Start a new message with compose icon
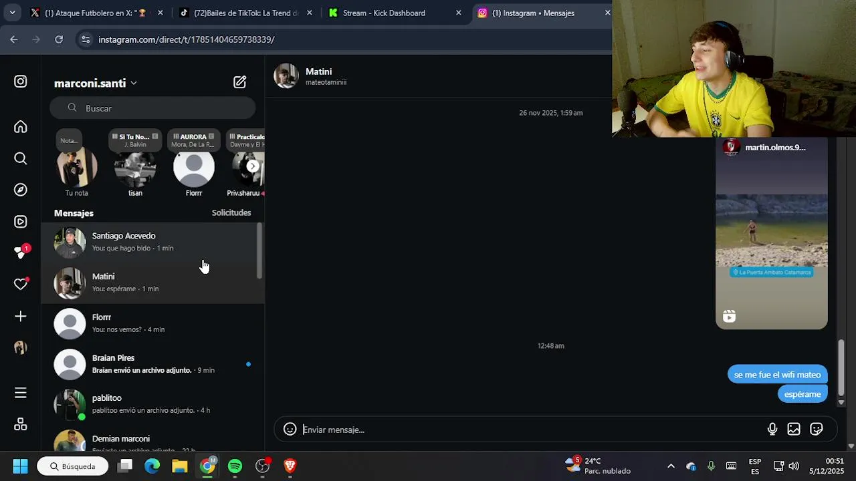The height and width of the screenshot is (481, 856). pyautogui.click(x=239, y=82)
